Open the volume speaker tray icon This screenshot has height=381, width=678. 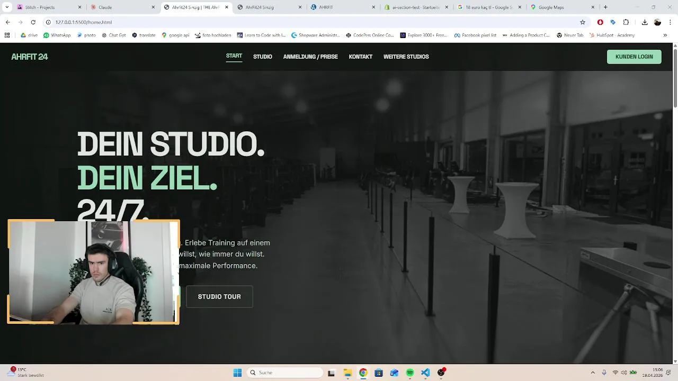point(625,373)
